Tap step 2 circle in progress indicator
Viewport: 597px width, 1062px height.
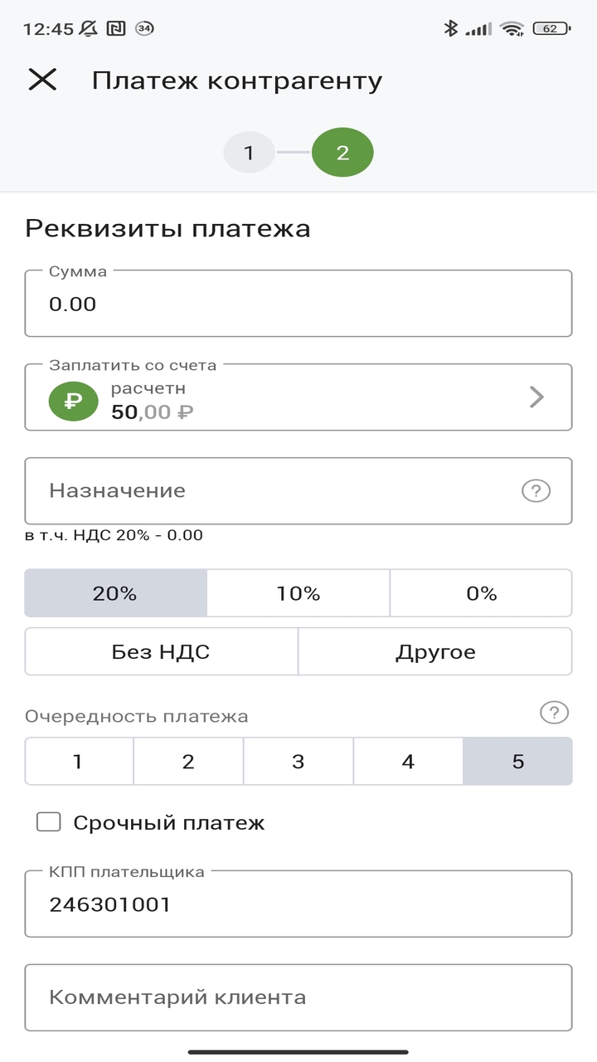pos(343,153)
